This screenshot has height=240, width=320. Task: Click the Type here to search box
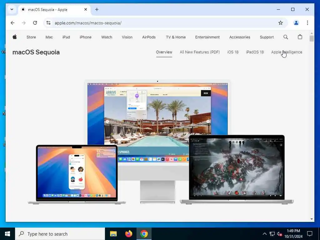click(x=60, y=234)
